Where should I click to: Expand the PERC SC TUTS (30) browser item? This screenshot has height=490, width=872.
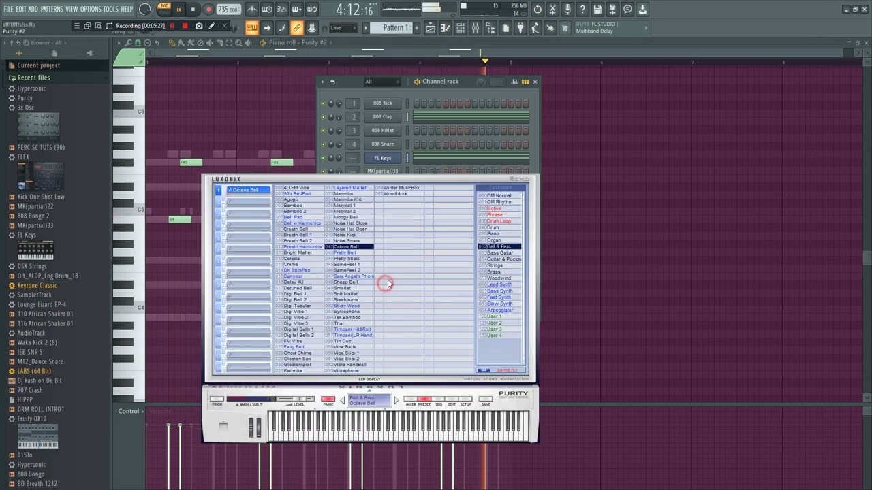pos(41,148)
